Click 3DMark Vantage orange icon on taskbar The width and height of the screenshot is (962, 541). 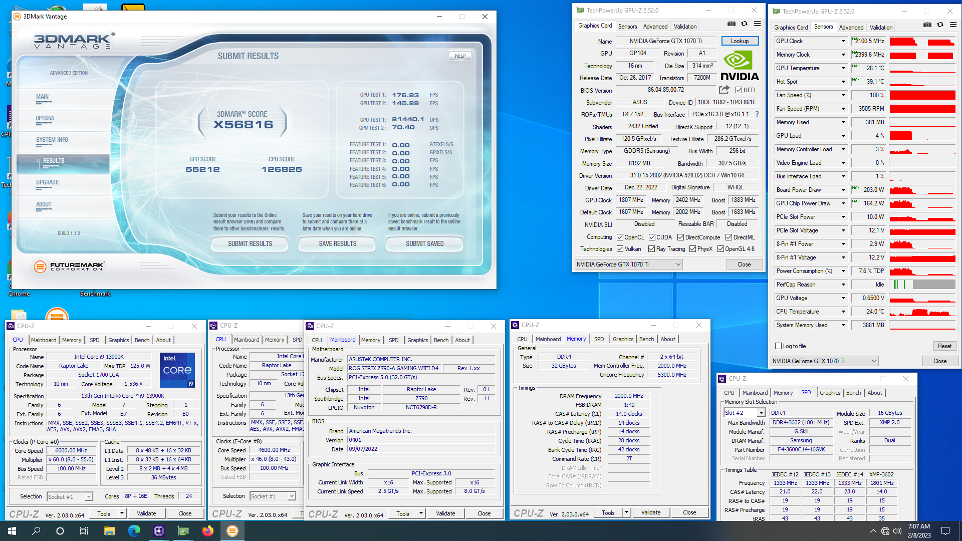(232, 531)
